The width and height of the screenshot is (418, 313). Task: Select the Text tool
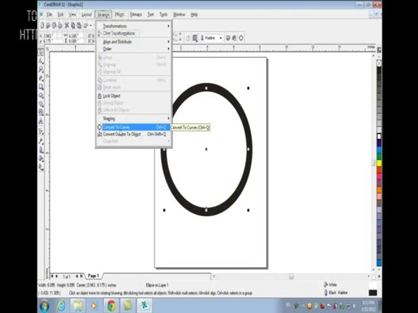click(x=41, y=121)
